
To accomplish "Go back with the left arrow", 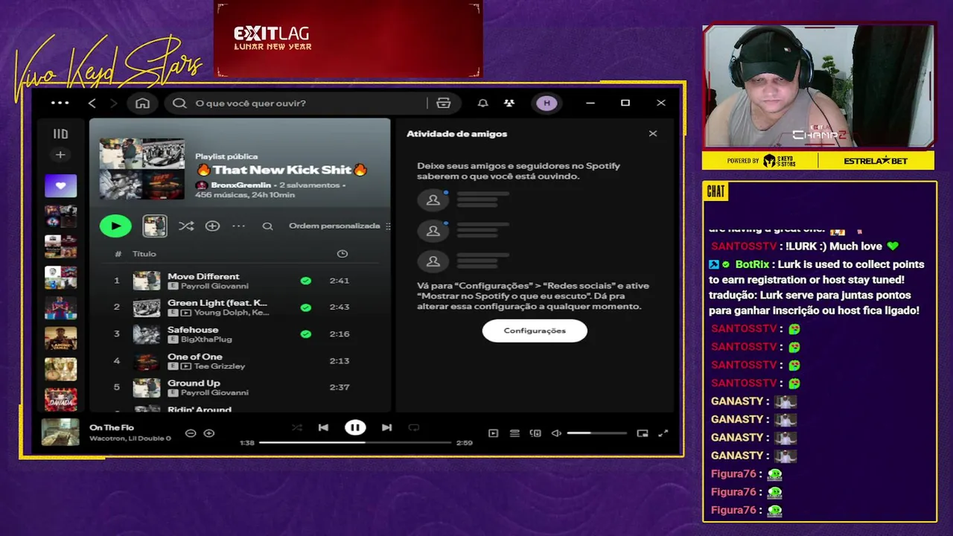I will click(x=92, y=103).
